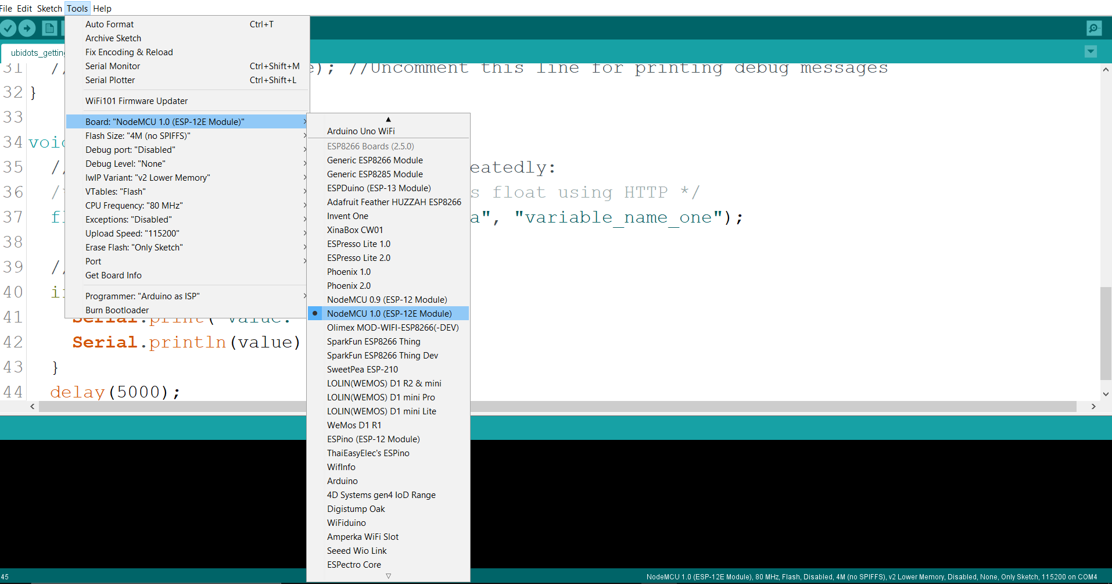Image resolution: width=1112 pixels, height=584 pixels.
Task: Expand Erase Flash "Only Sketch" submenu
Action: point(186,248)
